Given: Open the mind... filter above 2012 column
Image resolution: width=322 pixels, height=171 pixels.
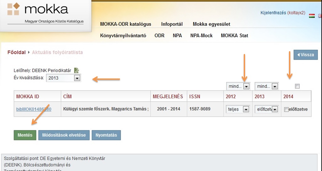Looking at the screenshot, I should pyautogui.click(x=238, y=86).
